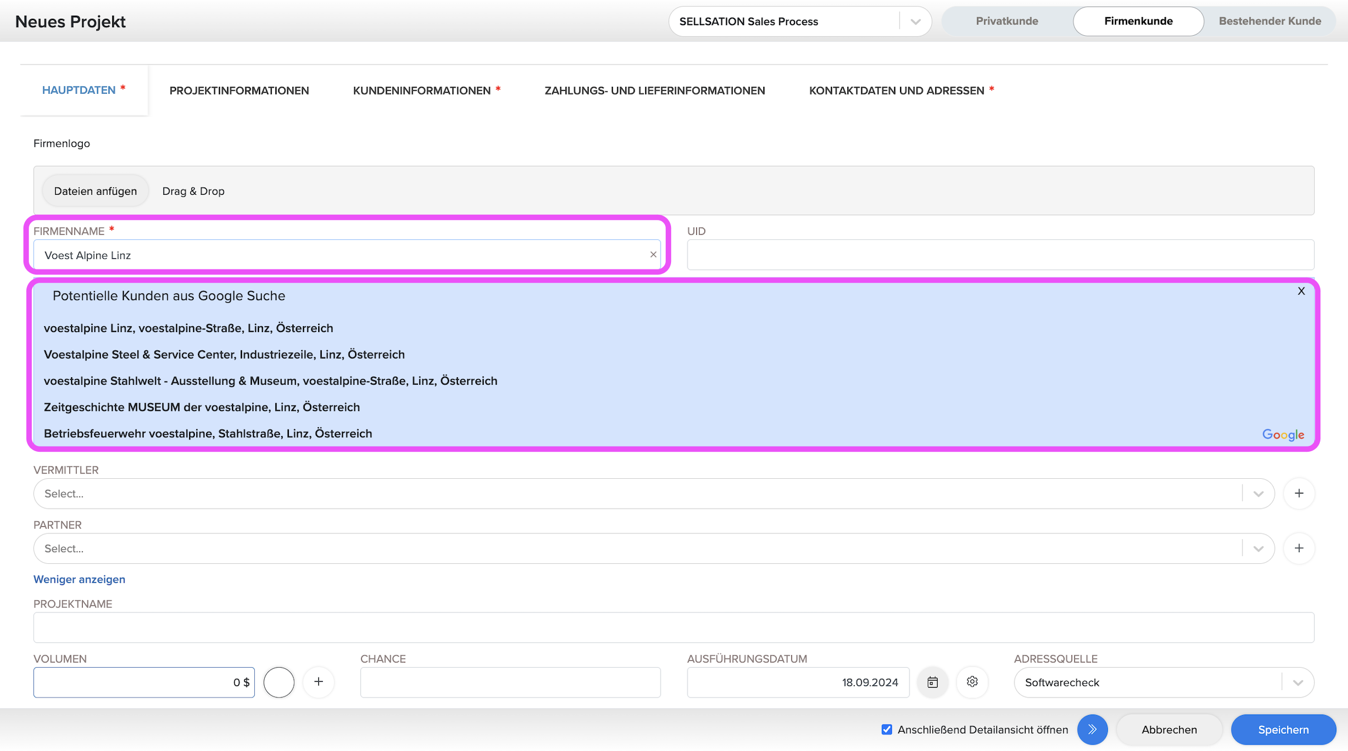The image size is (1348, 751).
Task: Click the Weniger anzeigen link
Action: tap(79, 579)
